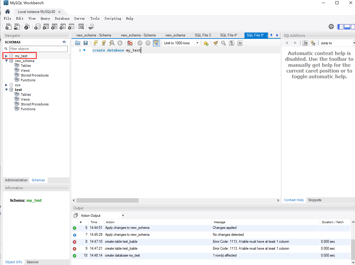Create a new function f() icon
The image size is (355, 265).
pos(71,26)
